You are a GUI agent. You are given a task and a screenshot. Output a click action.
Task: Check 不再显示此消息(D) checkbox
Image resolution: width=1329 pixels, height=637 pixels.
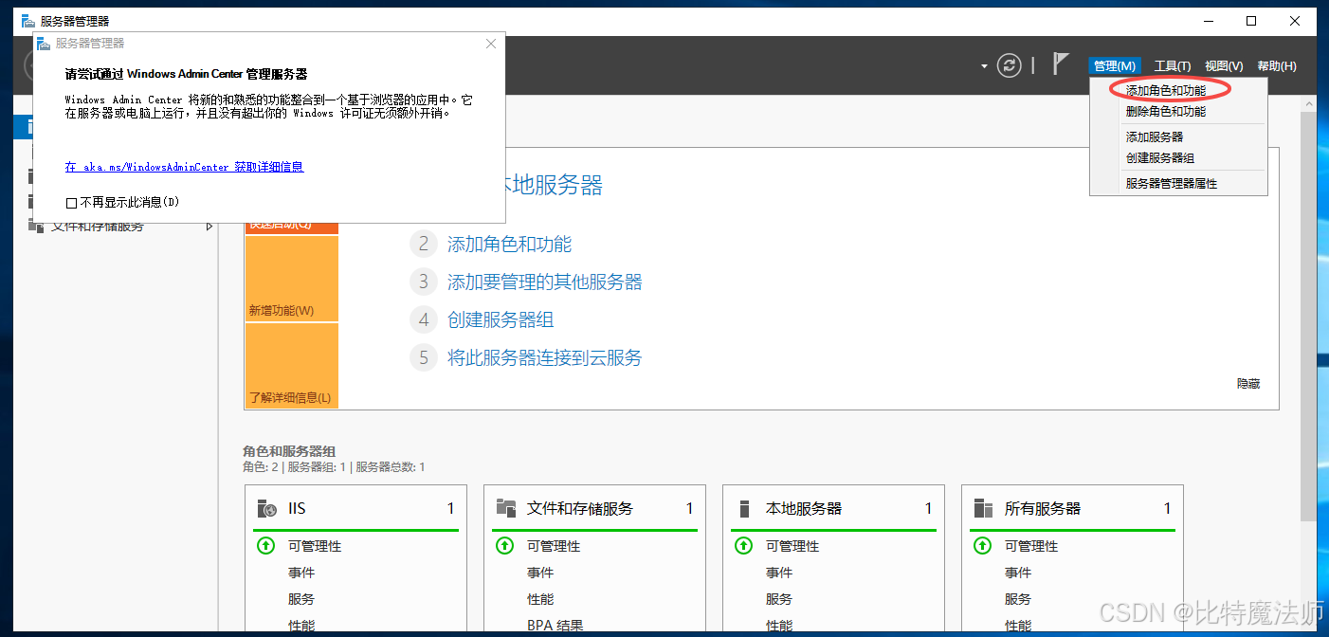click(x=71, y=203)
